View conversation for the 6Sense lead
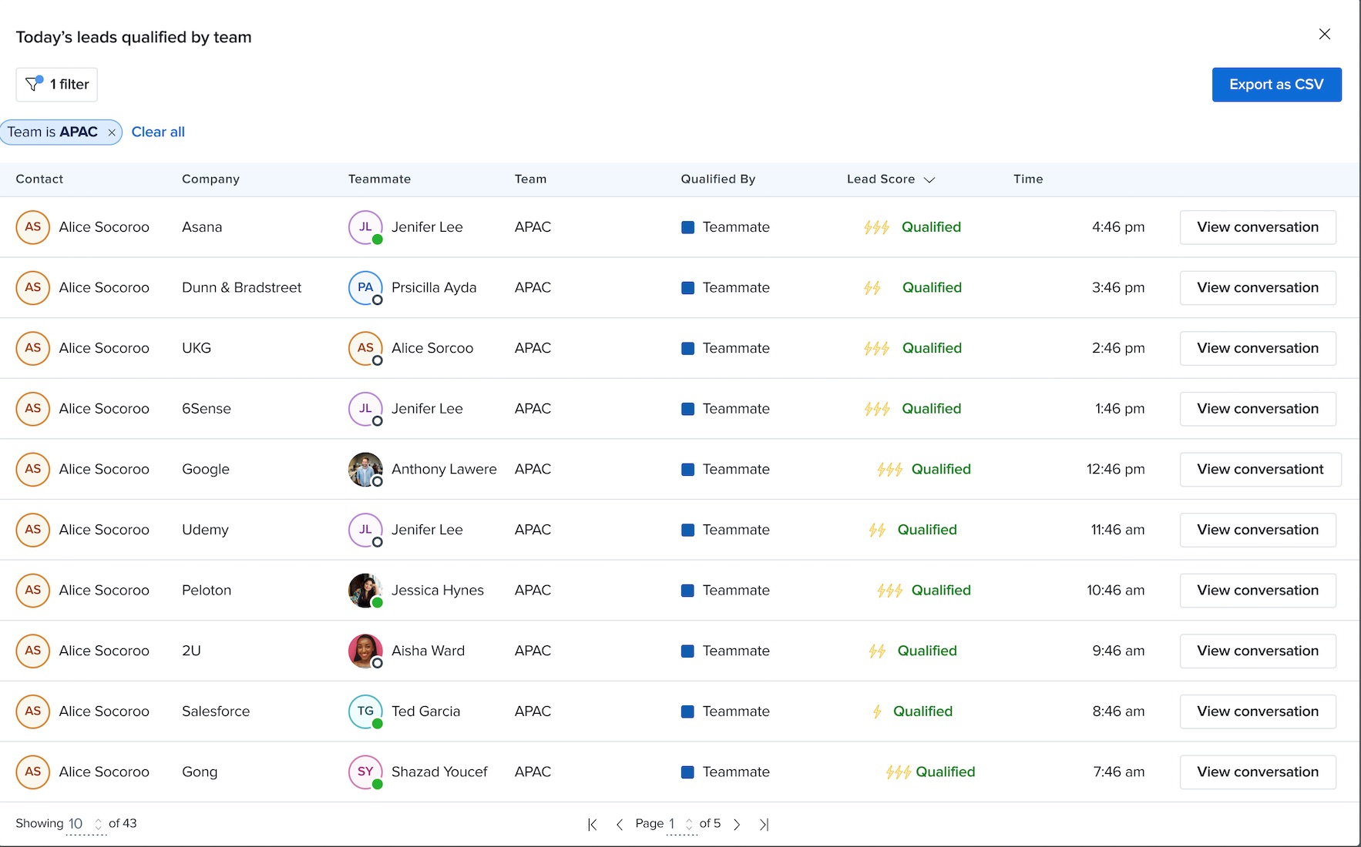The image size is (1361, 847). [1258, 409]
